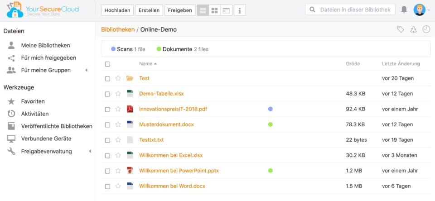Star Willkommen bei Excel.xlsx as favorite
The width and height of the screenshot is (435, 201).
coord(118,155)
